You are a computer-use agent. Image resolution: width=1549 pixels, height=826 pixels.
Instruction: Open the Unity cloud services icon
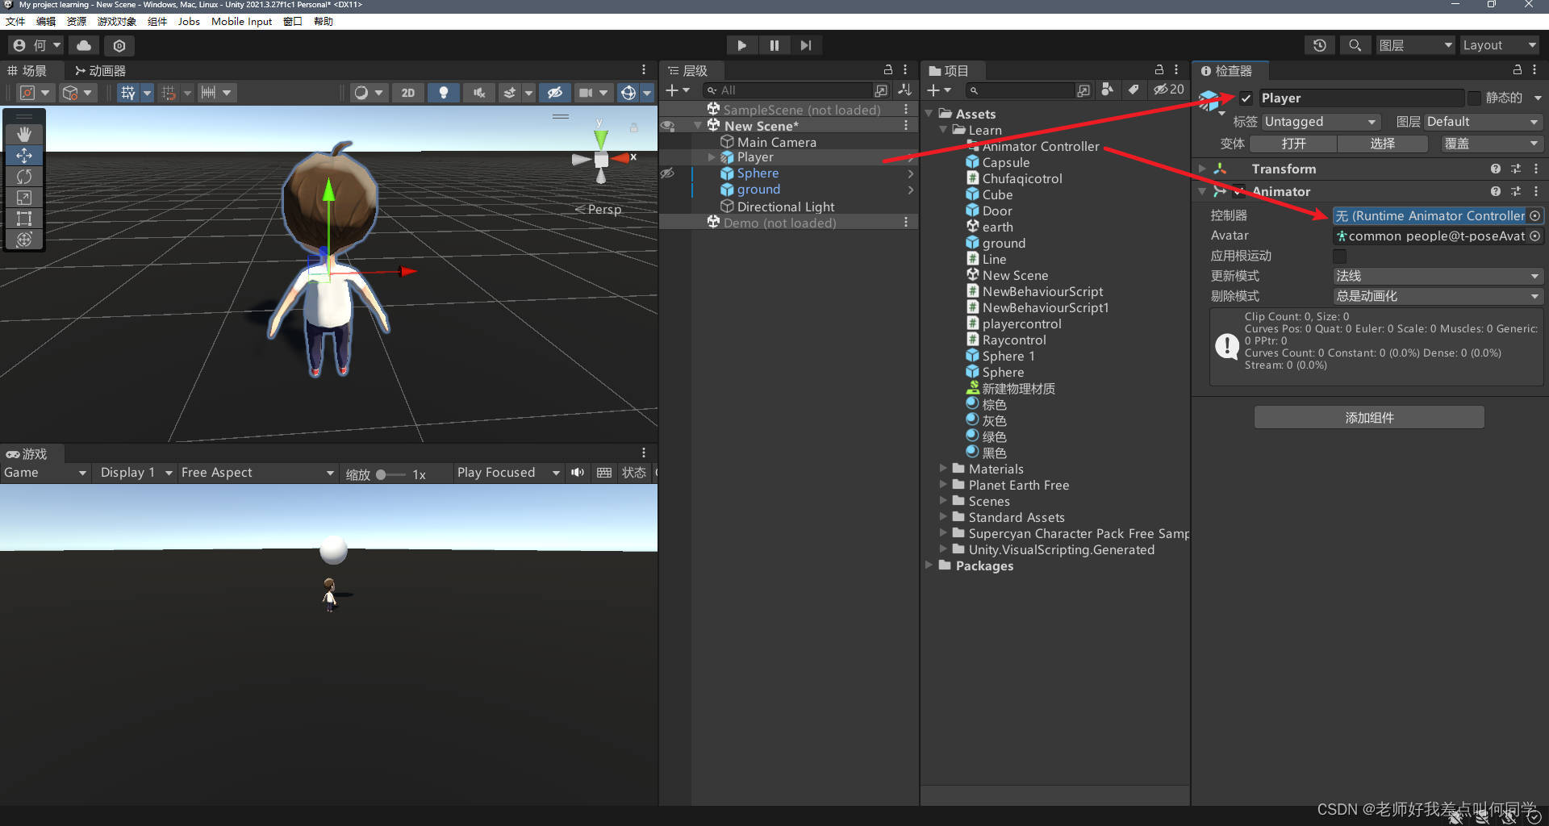84,45
